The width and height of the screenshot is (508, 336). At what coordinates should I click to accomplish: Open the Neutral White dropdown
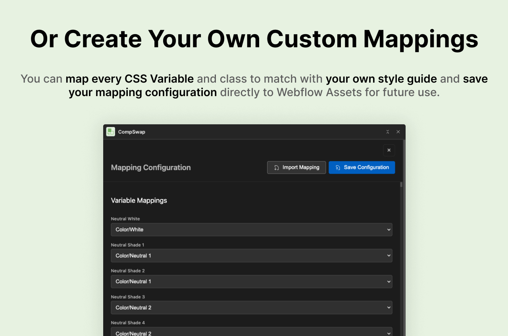pyautogui.click(x=252, y=230)
